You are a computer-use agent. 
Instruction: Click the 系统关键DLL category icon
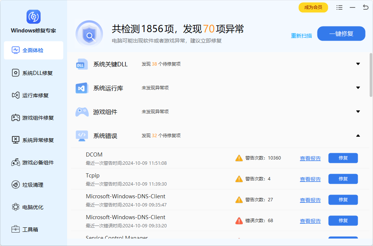pos(82,64)
